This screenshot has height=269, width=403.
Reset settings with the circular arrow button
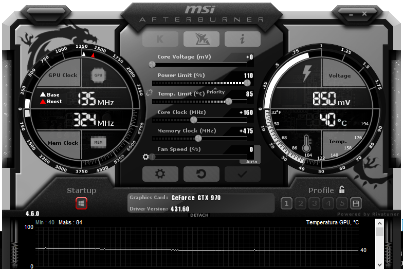click(201, 174)
